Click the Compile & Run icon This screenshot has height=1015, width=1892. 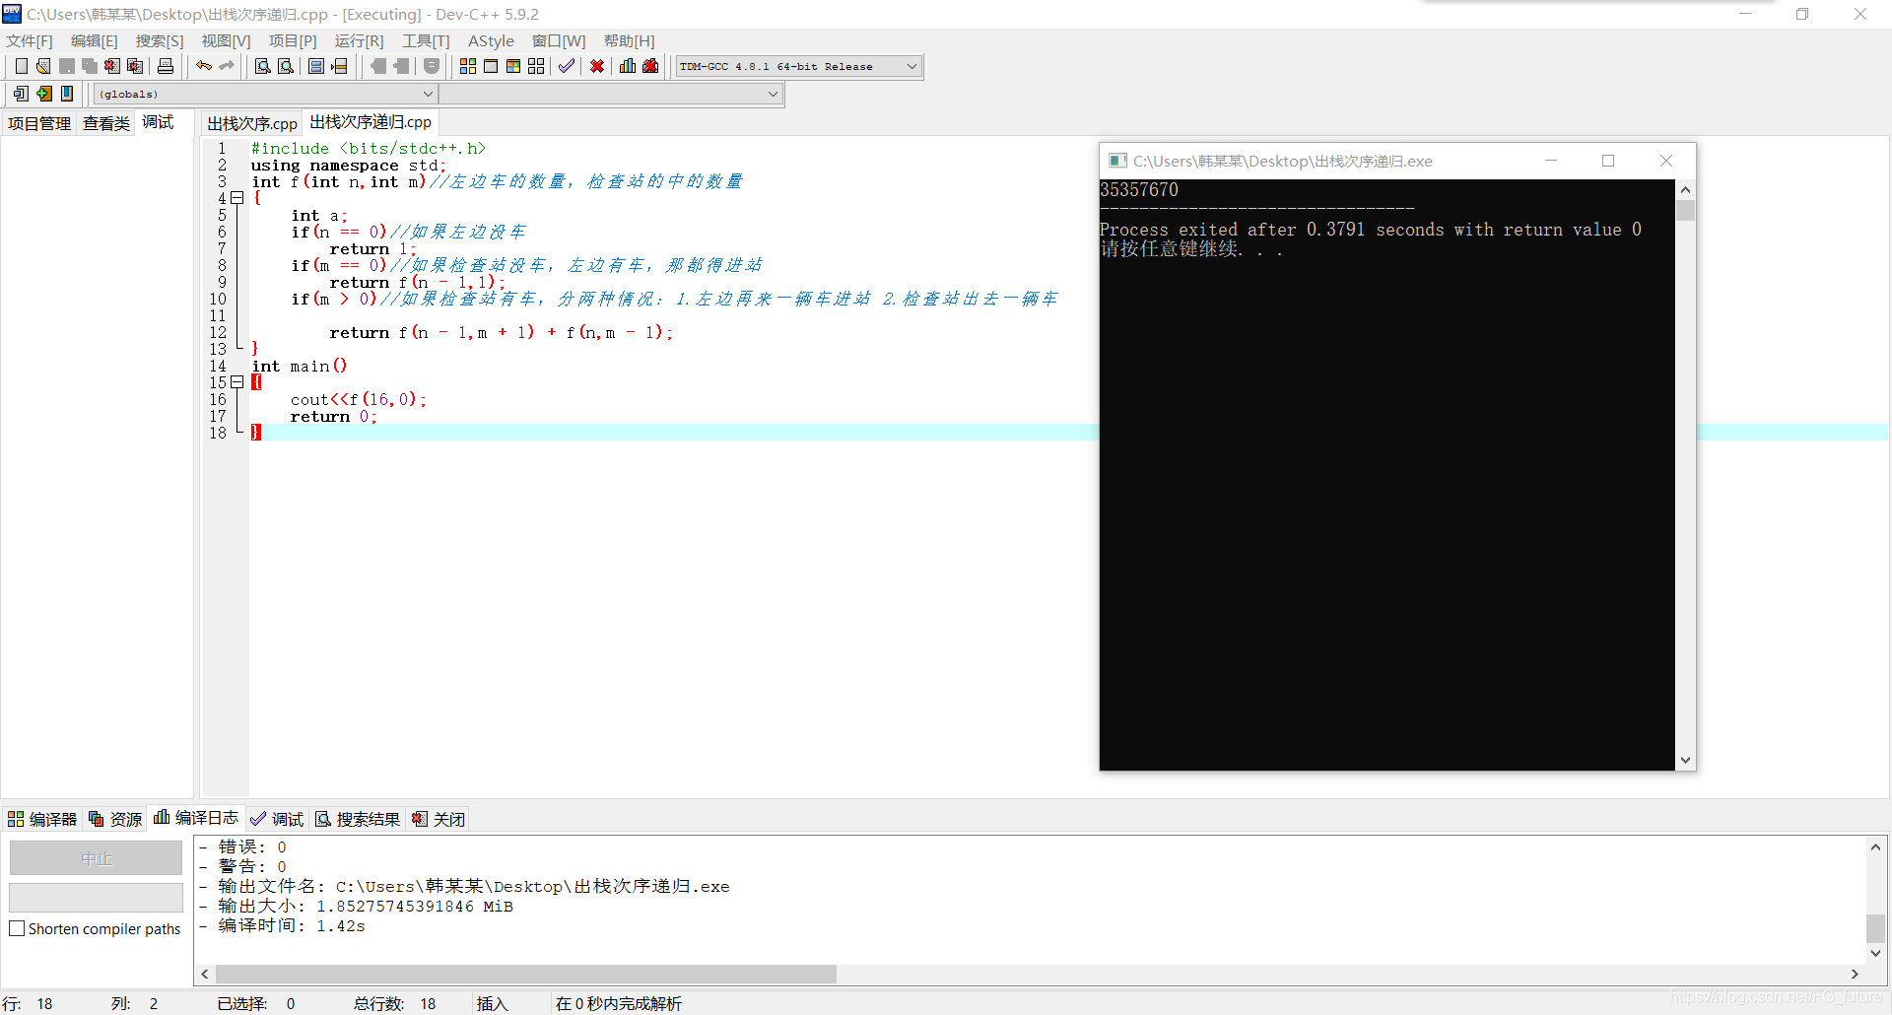(x=513, y=66)
